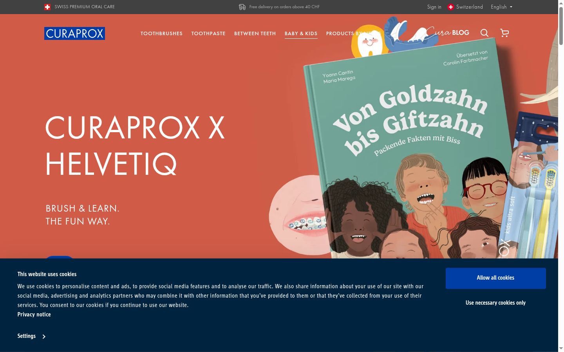Click the delivery truck icon
Image resolution: width=564 pixels, height=352 pixels.
click(242, 7)
